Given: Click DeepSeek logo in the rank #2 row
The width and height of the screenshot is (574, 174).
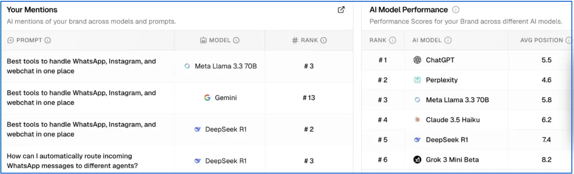Looking at the screenshot, I should click(x=198, y=129).
